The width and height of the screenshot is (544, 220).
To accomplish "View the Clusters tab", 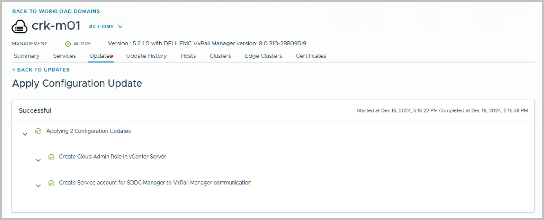I will coord(220,56).
